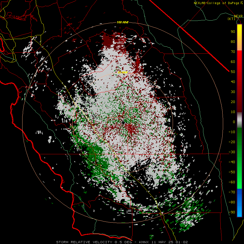Click the -90 value on velocity scale
The width and height of the screenshot is (244, 244).
(232, 212)
